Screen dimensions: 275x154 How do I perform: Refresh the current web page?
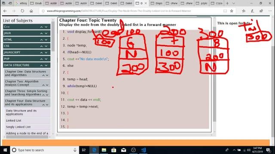click(x=22, y=11)
